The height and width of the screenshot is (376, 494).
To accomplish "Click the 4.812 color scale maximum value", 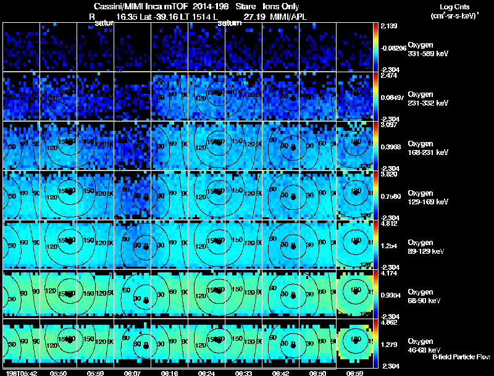I will 389,224.
